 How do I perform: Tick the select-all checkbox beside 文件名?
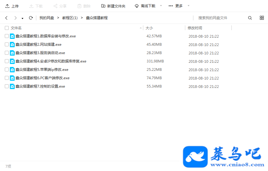7,28
